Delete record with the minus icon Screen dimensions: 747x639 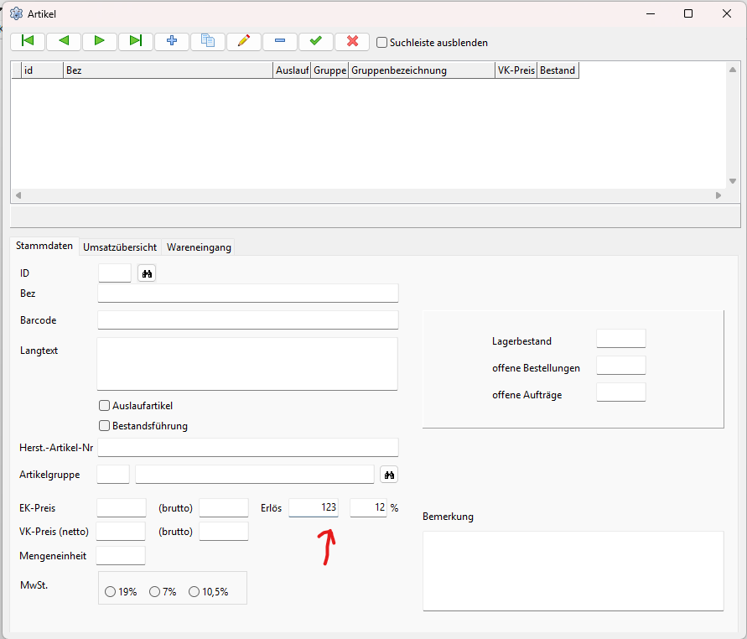pos(280,41)
